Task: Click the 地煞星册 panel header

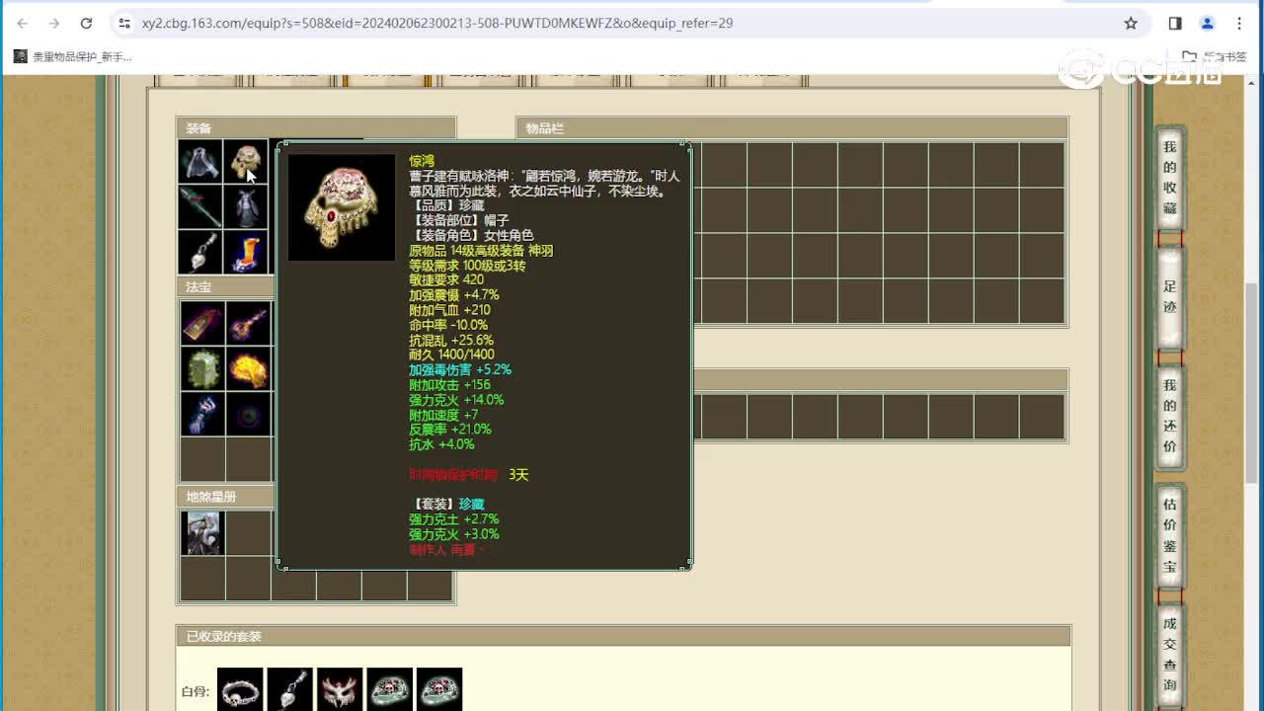Action: pyautogui.click(x=225, y=497)
